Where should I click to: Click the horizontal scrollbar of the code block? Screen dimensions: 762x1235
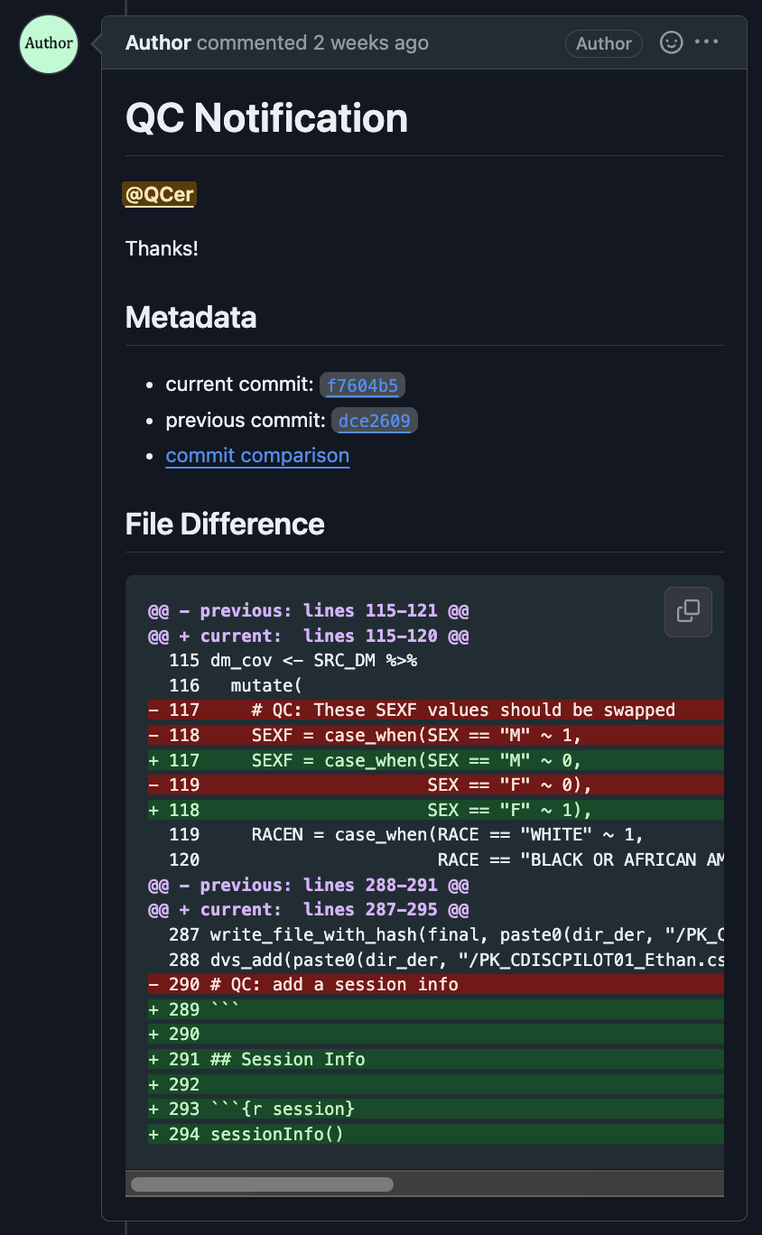coord(262,1184)
